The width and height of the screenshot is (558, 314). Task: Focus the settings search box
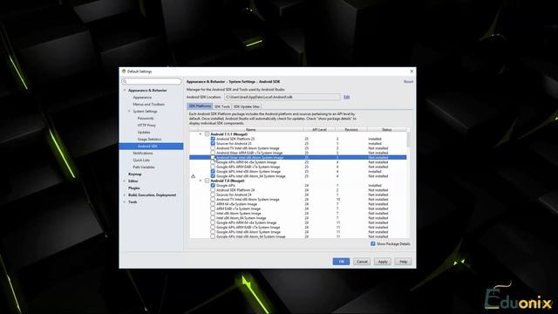tap(152, 81)
